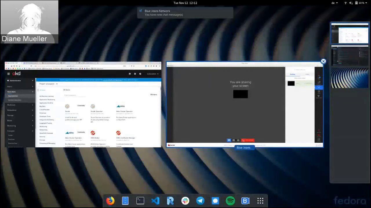This screenshot has width=371, height=208.
Task: Open the Files manager dash icon
Action: tap(125, 200)
